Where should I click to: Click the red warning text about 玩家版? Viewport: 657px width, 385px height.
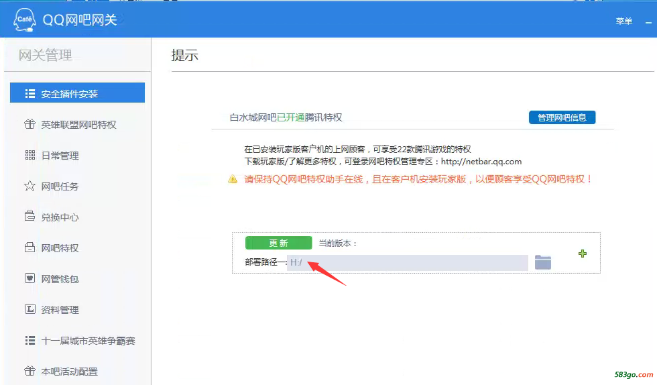pyautogui.click(x=418, y=180)
